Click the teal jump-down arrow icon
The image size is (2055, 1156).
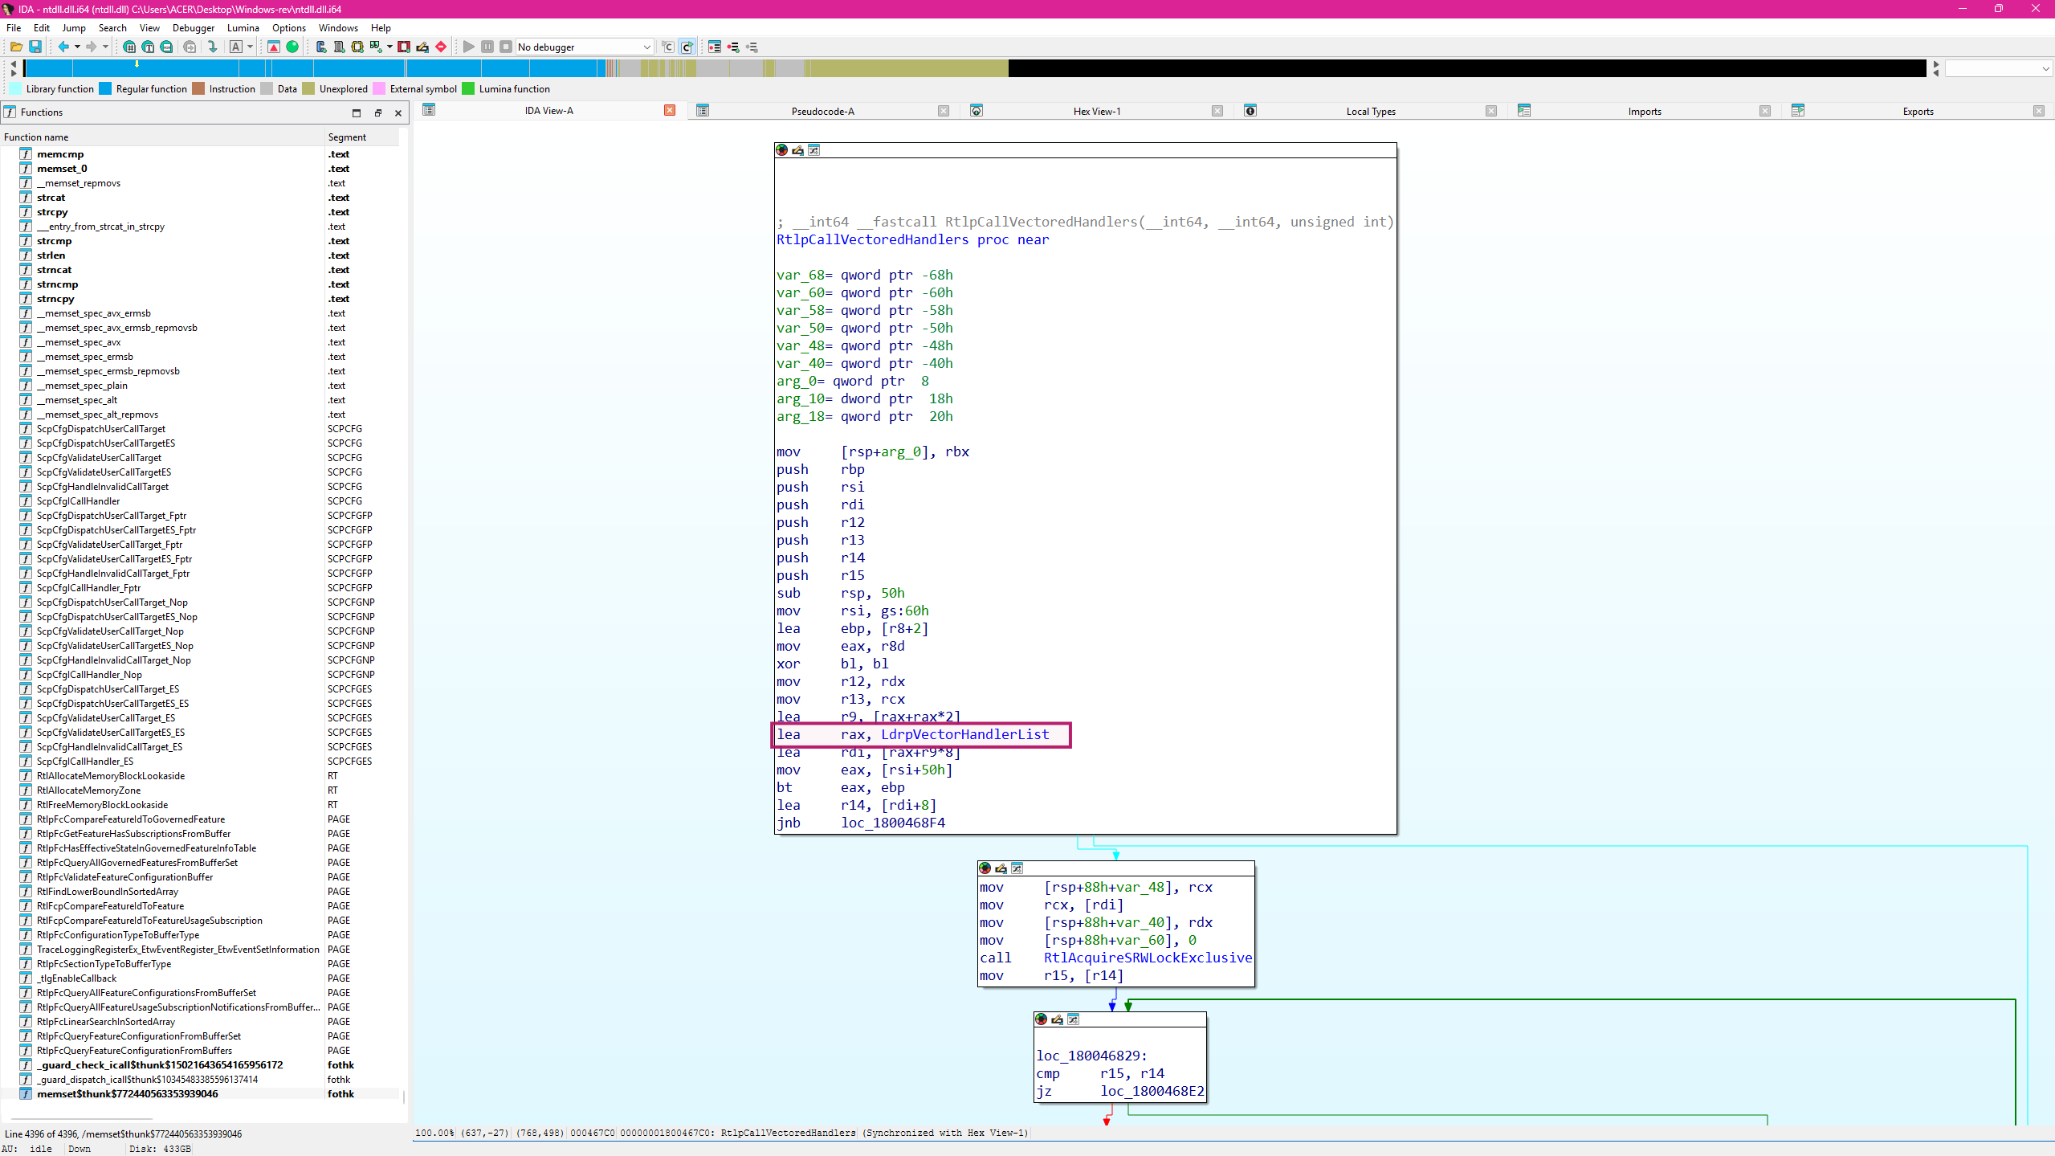point(212,47)
